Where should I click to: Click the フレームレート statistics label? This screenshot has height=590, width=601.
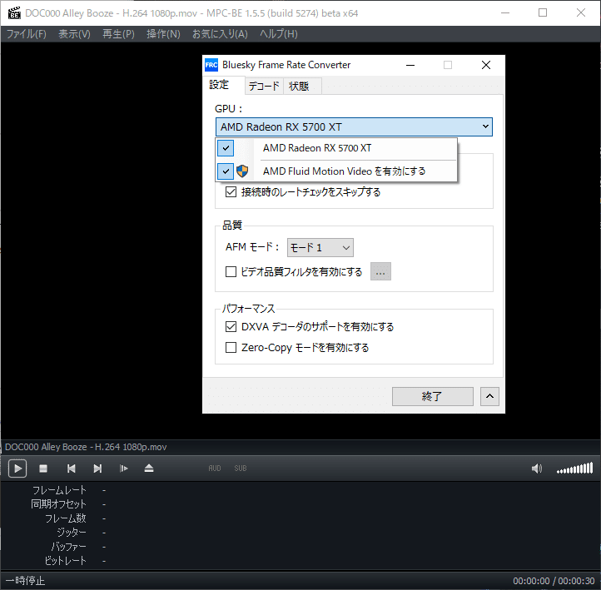click(59, 490)
